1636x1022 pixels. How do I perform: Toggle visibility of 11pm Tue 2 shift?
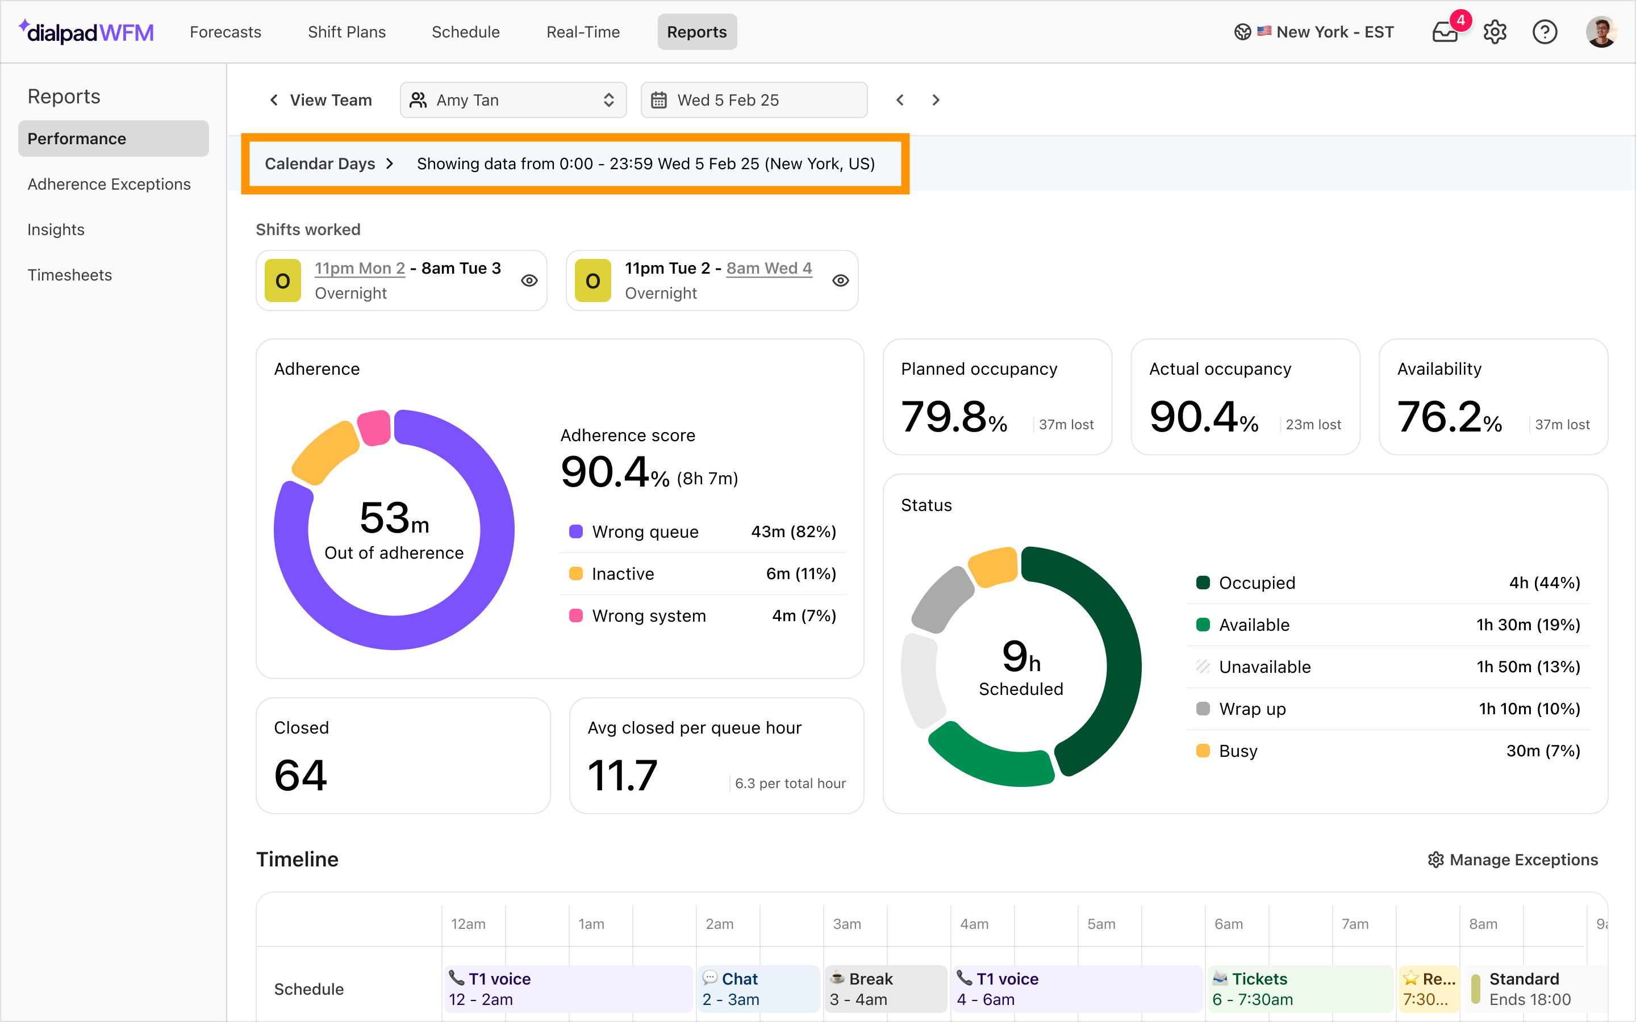[840, 280]
